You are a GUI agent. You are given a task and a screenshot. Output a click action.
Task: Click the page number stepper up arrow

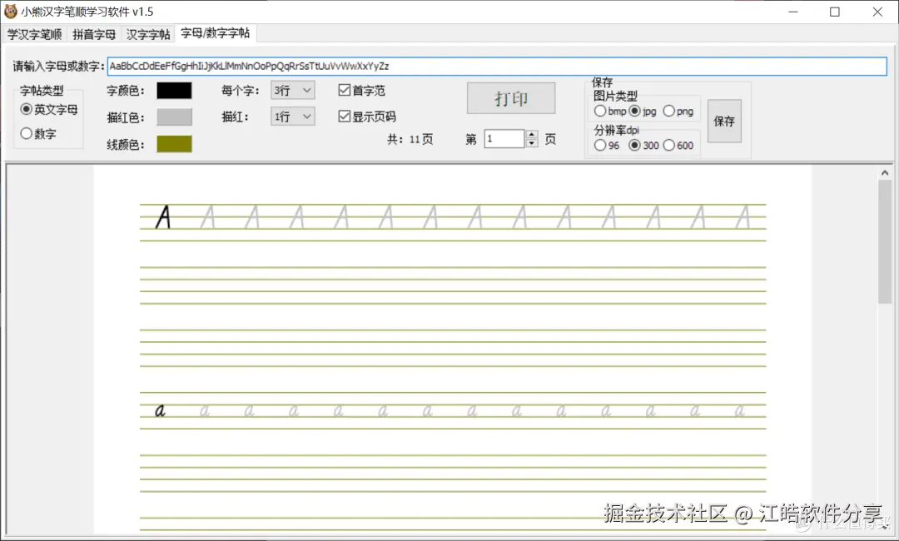tap(532, 134)
